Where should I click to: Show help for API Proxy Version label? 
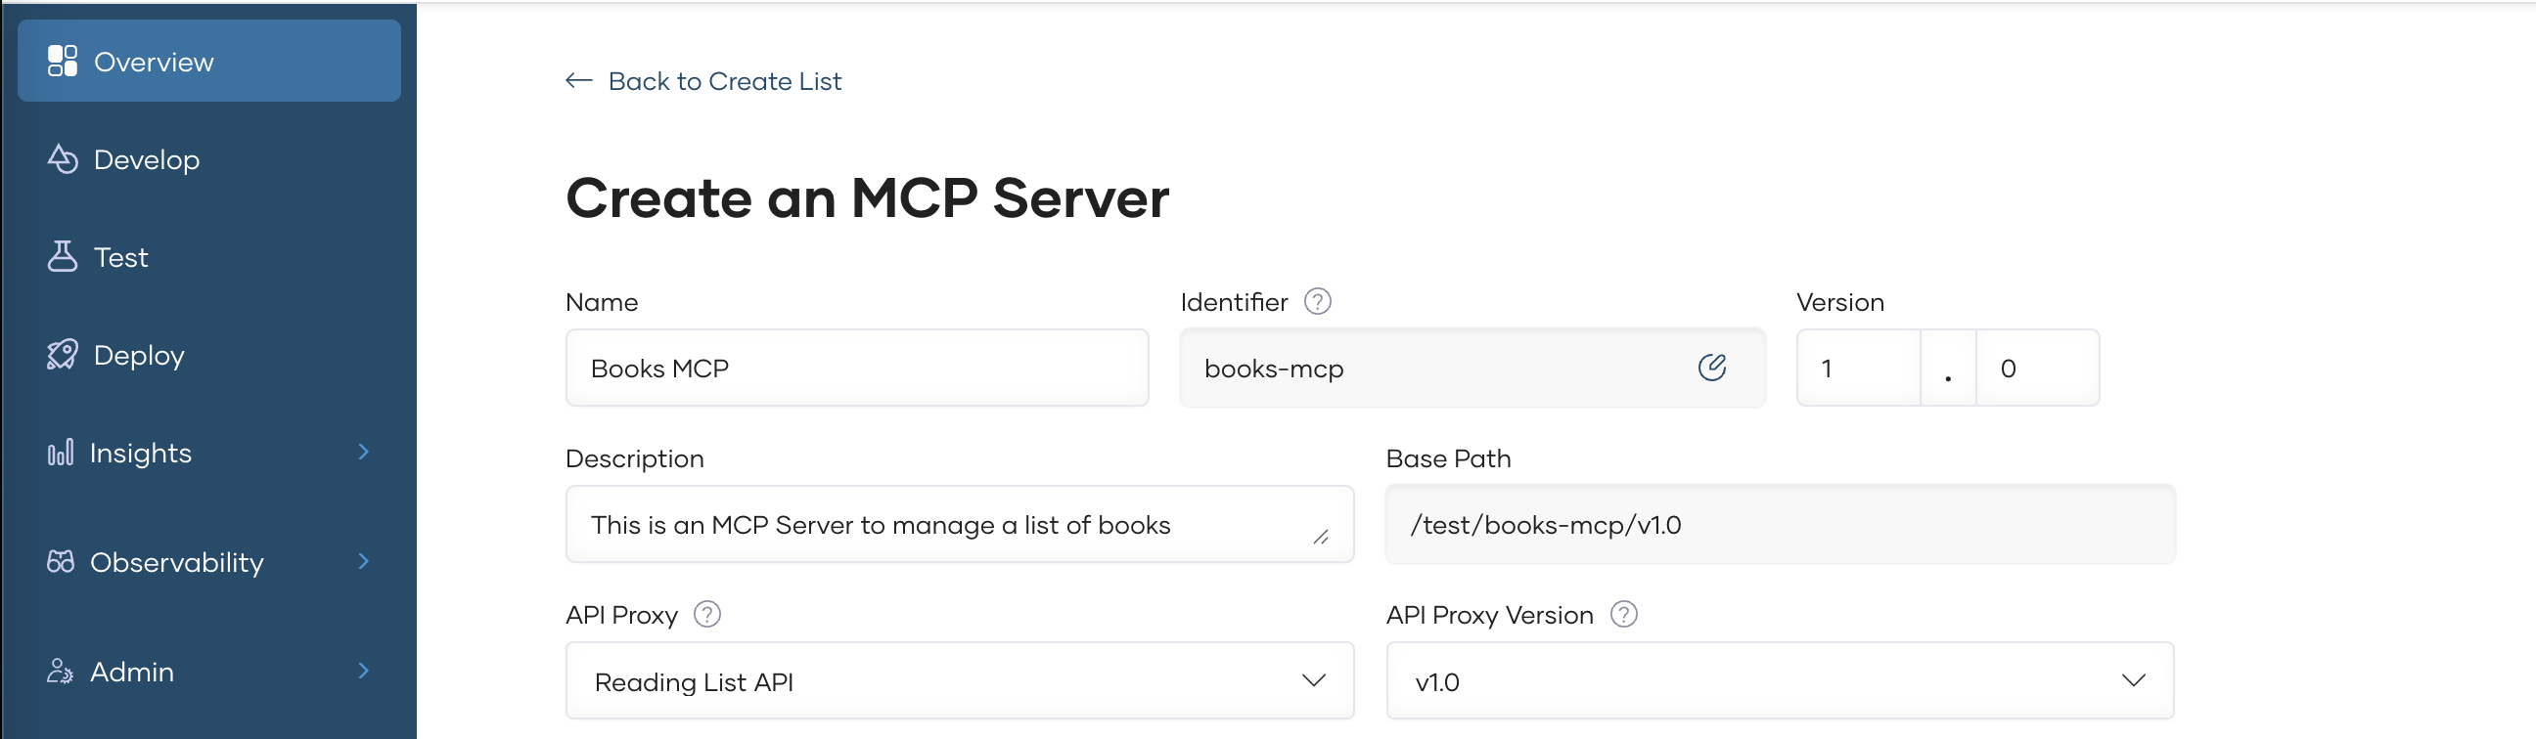coord(1622,615)
